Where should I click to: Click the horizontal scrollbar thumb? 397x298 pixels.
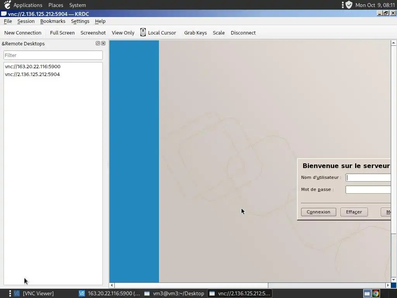[x=191, y=285]
